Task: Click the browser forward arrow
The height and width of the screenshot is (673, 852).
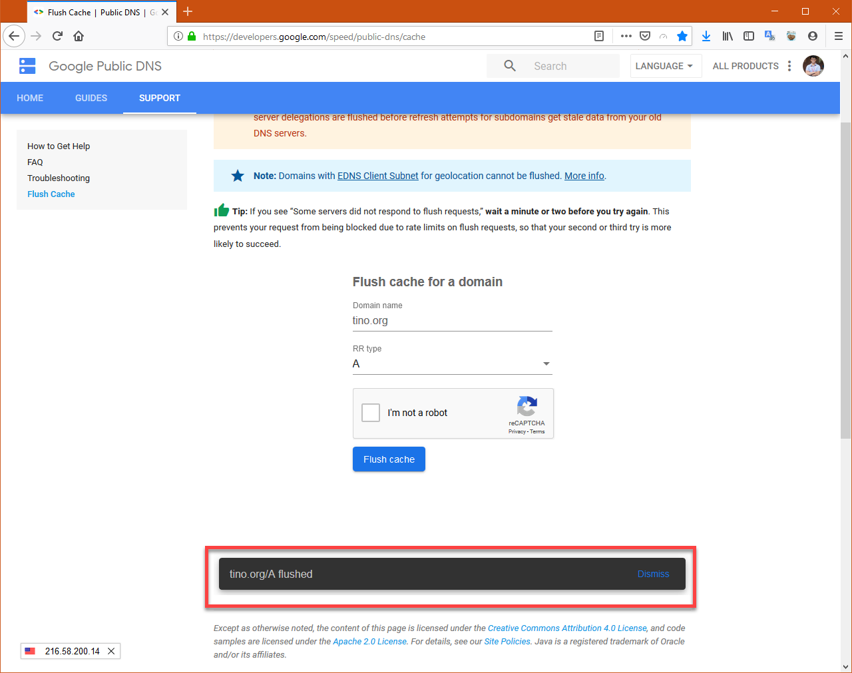Action: pyautogui.click(x=36, y=37)
